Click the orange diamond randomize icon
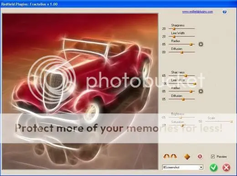 point(187,157)
